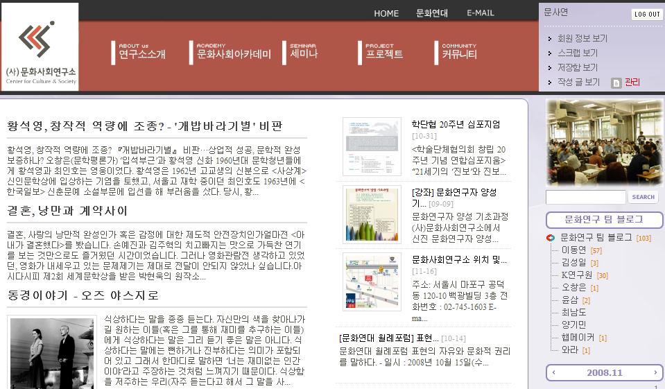Open [문화연대 월례포럼] 표현... post title

[x=389, y=338]
